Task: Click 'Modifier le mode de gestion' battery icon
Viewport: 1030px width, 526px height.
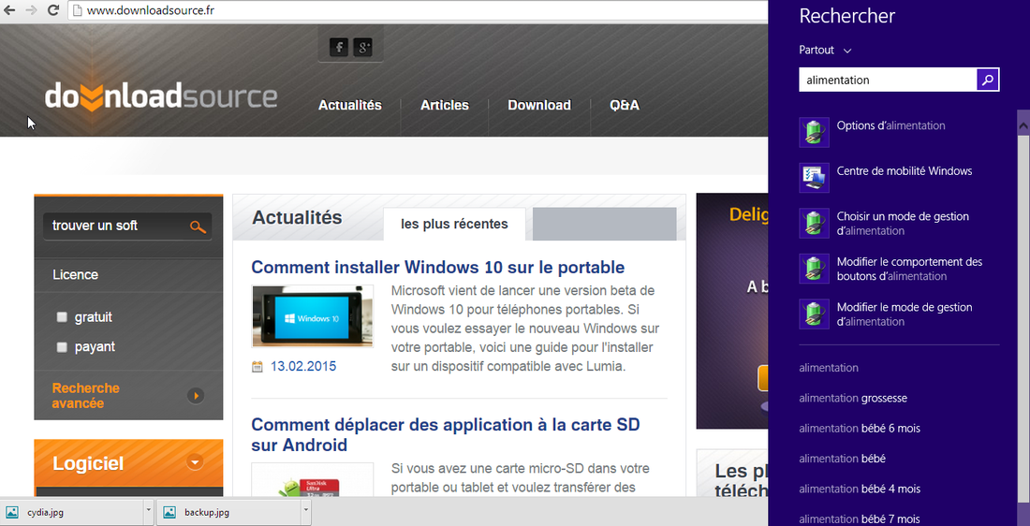Action: tap(814, 314)
